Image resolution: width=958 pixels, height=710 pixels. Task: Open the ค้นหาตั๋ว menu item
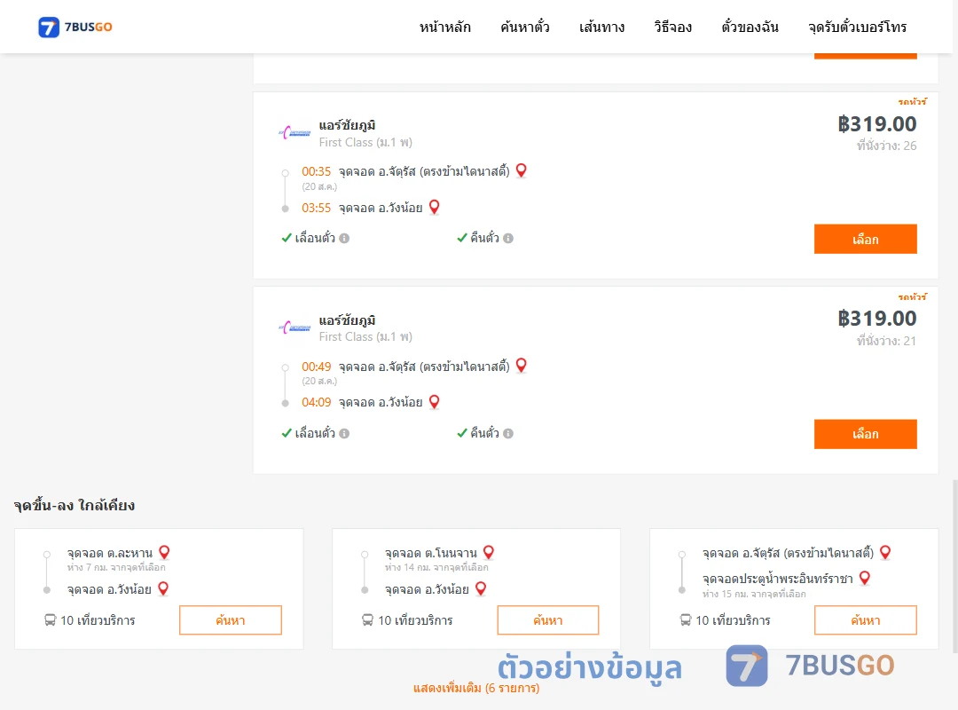[x=525, y=27]
